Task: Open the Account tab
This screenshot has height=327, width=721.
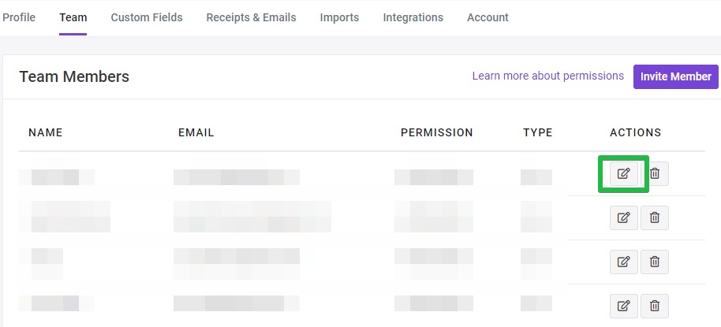Action: tap(488, 17)
